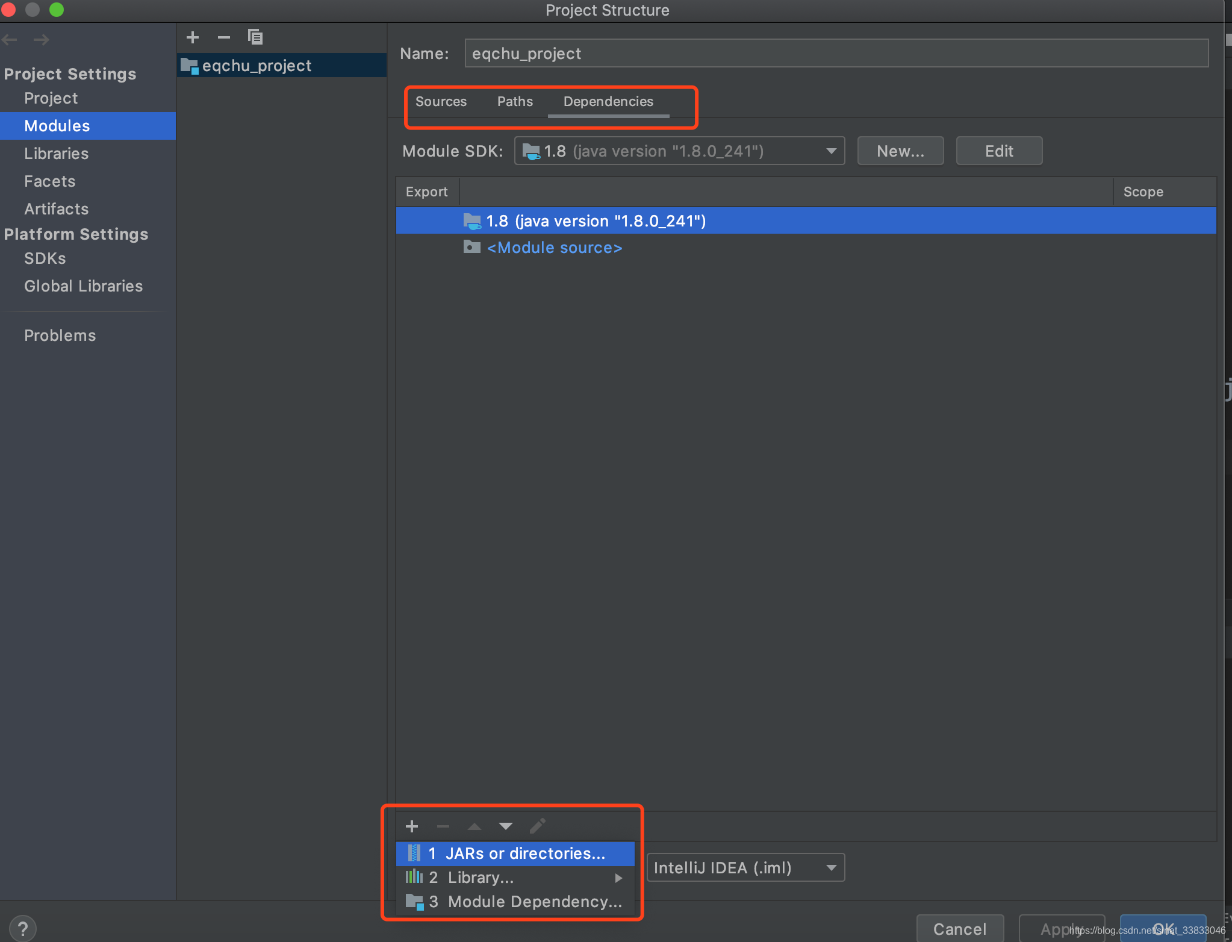The width and height of the screenshot is (1232, 942).
Task: Select Modules in the sidebar
Action: pyautogui.click(x=88, y=126)
